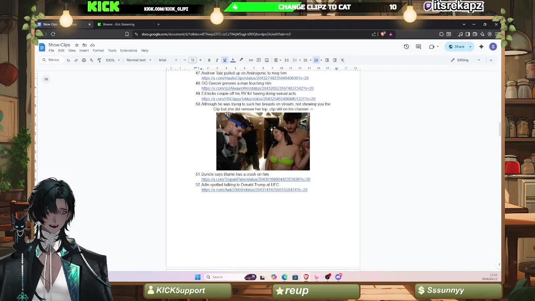The image size is (535, 301).
Task: Increase font size with plus button
Action: point(200,60)
